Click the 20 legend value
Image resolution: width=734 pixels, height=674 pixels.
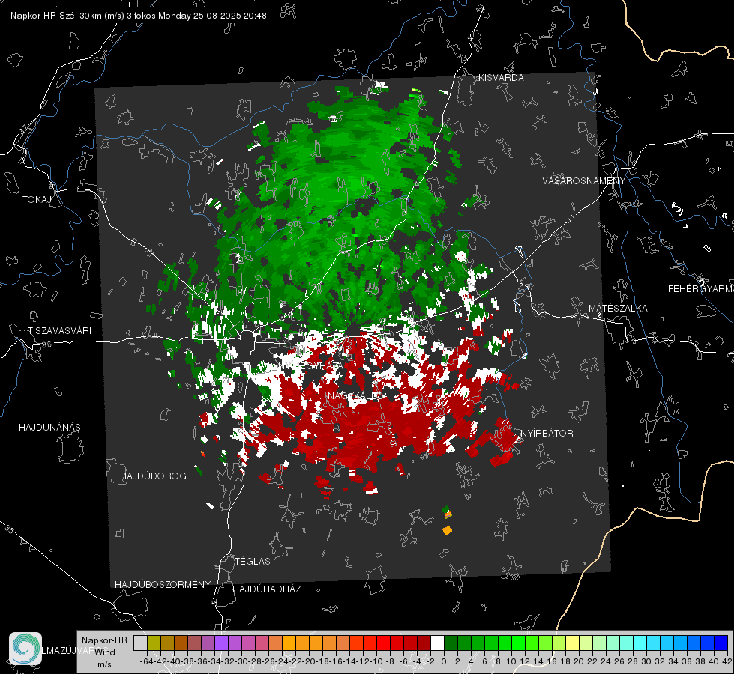tap(579, 661)
